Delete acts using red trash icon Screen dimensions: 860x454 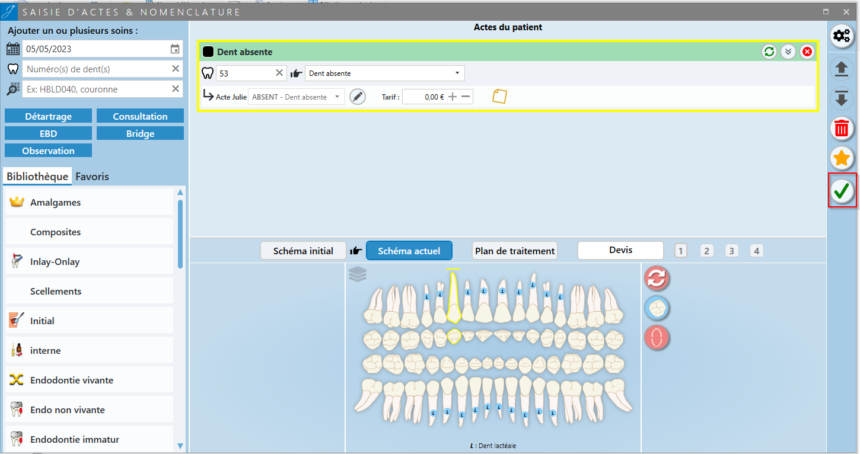click(842, 128)
